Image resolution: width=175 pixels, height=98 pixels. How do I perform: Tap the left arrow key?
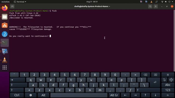[x=125, y=95]
